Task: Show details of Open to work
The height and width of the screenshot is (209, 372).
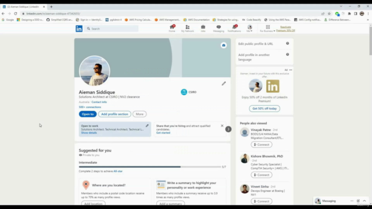Action: (89, 133)
